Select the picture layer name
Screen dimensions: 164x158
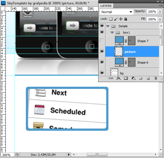(x=130, y=52)
